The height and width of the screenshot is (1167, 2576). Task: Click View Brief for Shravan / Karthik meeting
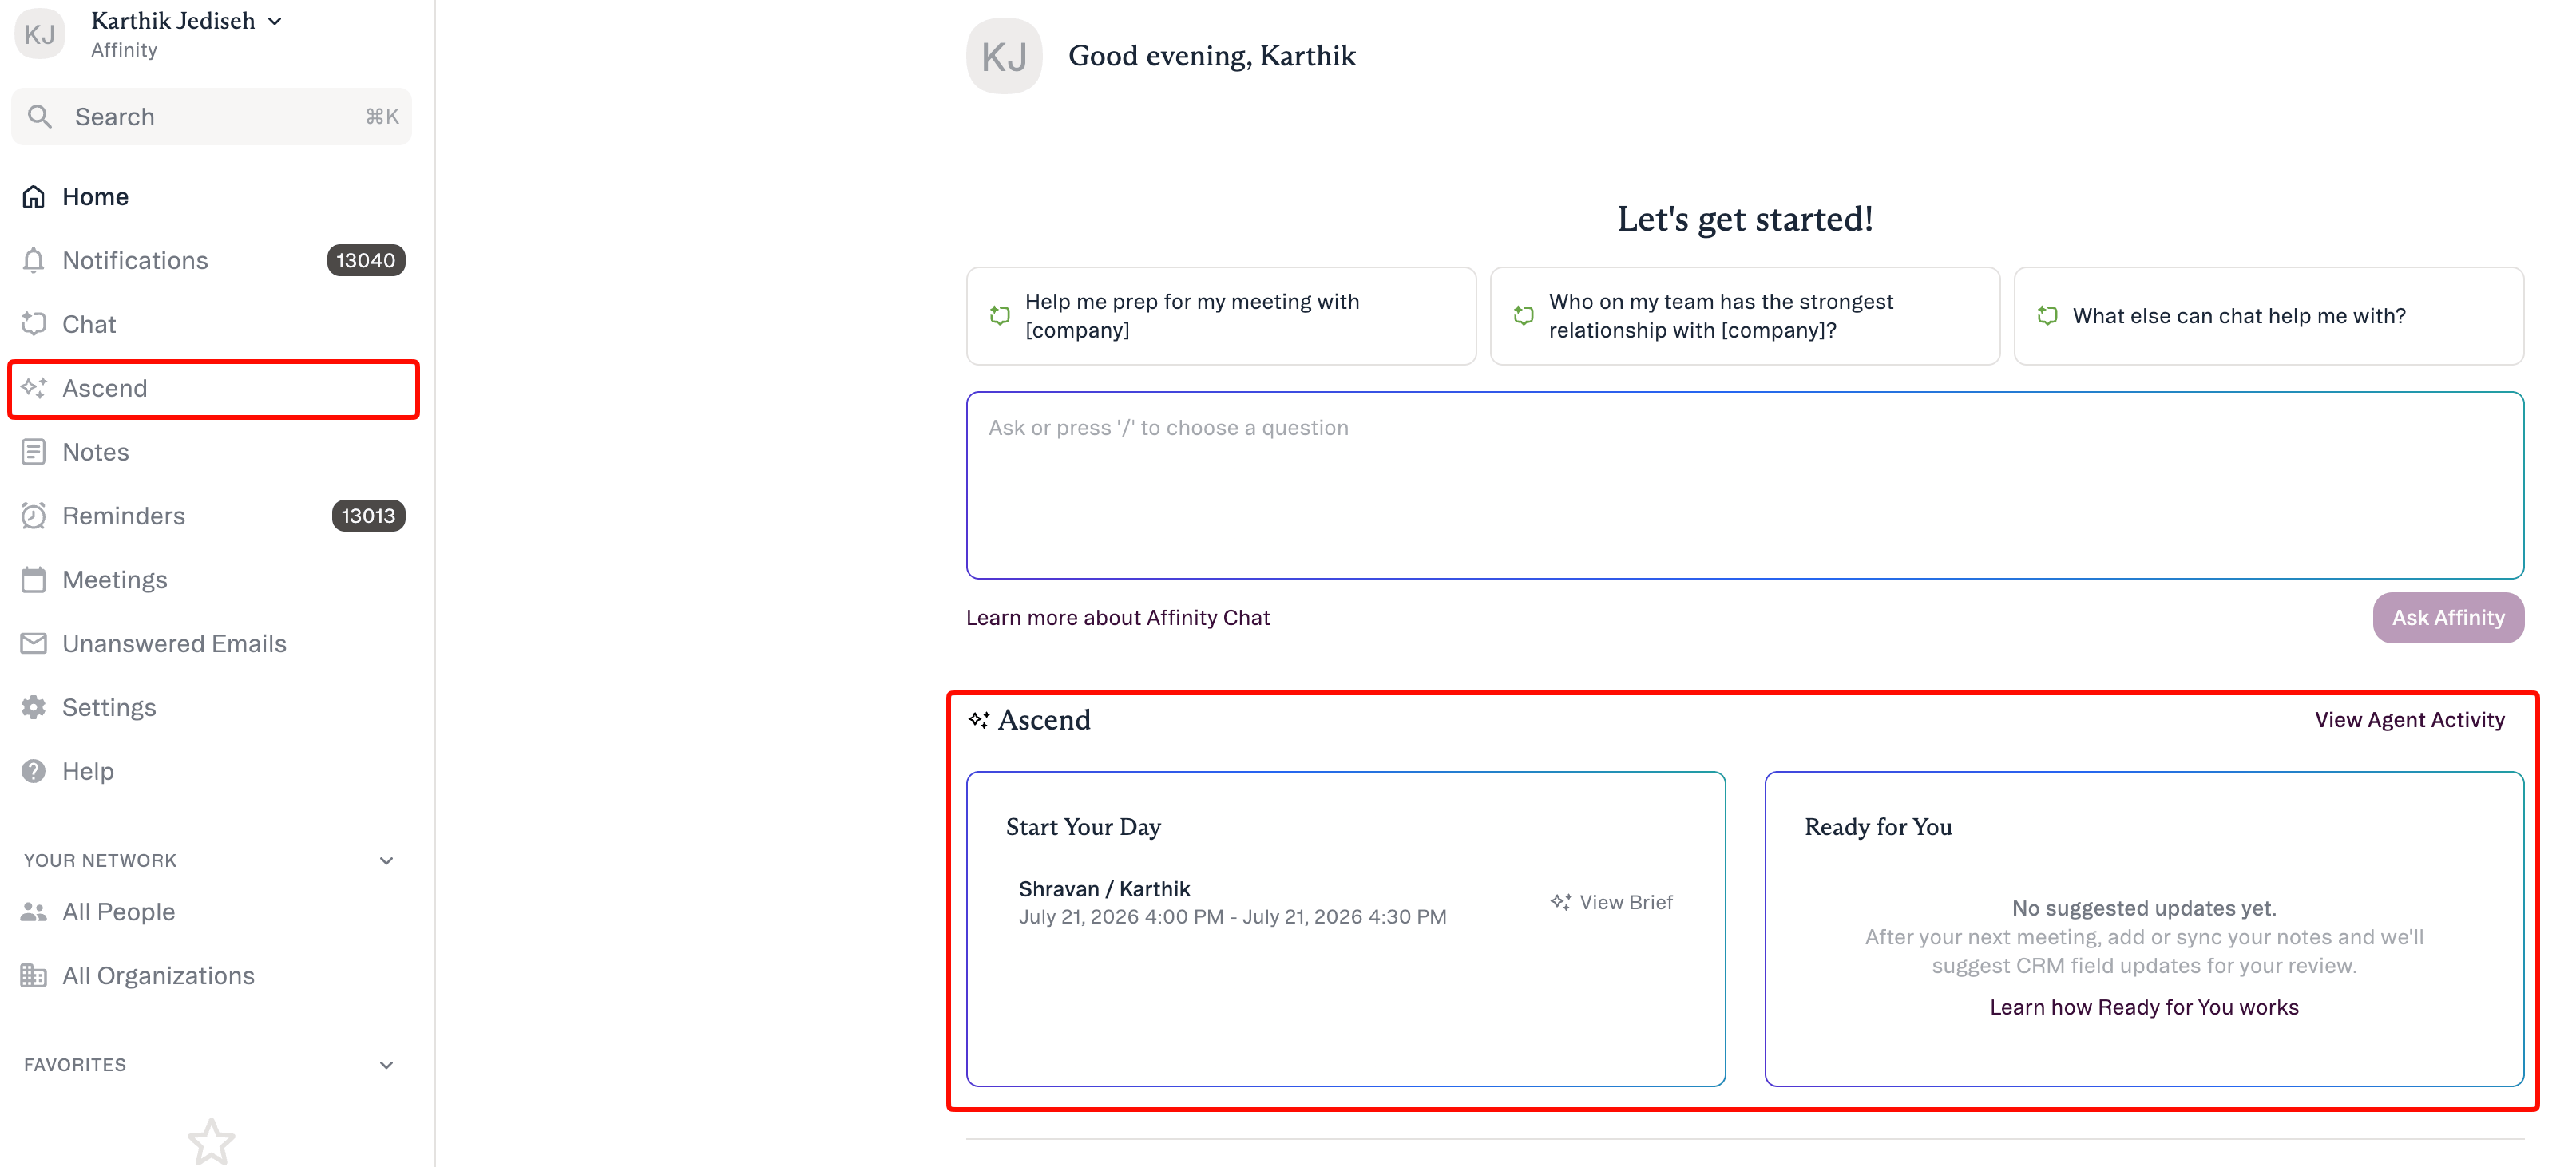[x=1611, y=902]
